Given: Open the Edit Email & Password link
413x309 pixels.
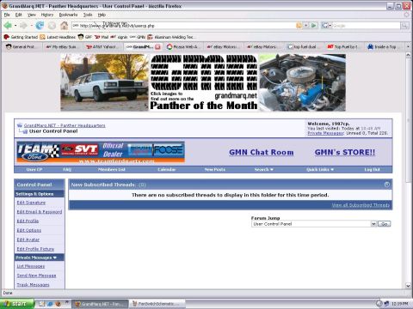Looking at the screenshot, I should point(40,212).
